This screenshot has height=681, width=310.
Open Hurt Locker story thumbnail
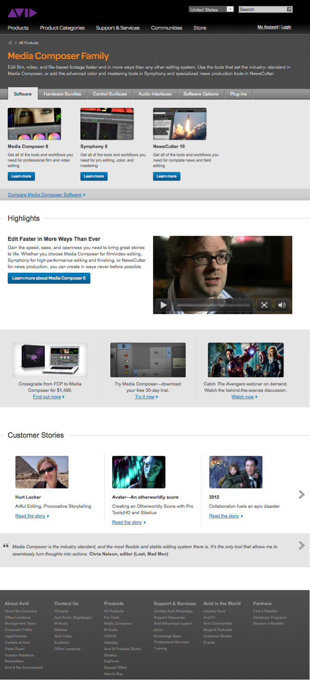(x=42, y=472)
